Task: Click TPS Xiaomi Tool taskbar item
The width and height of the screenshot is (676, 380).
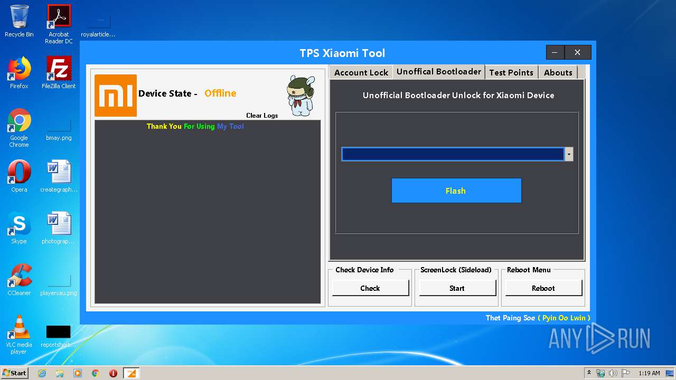Action: [131, 373]
